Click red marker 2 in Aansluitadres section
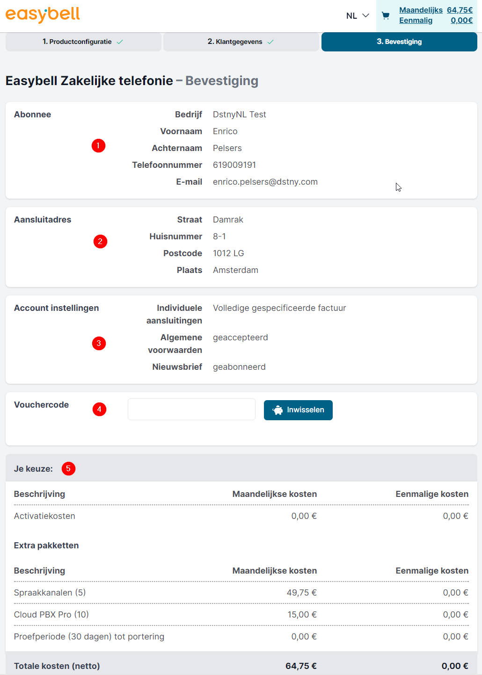482x675 pixels. [100, 242]
